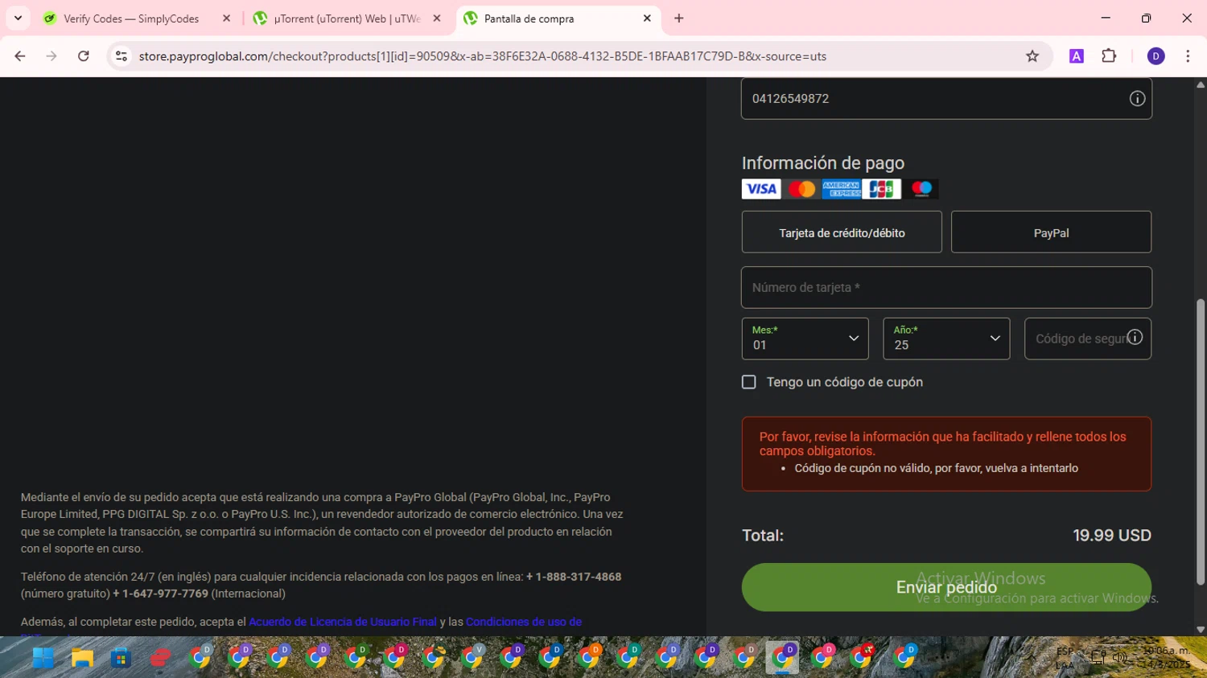Open the purple A extension icon
Screen dimensions: 1207x678
[1077, 56]
